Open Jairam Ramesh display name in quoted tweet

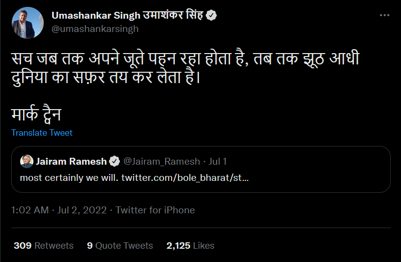pyautogui.click(x=71, y=161)
